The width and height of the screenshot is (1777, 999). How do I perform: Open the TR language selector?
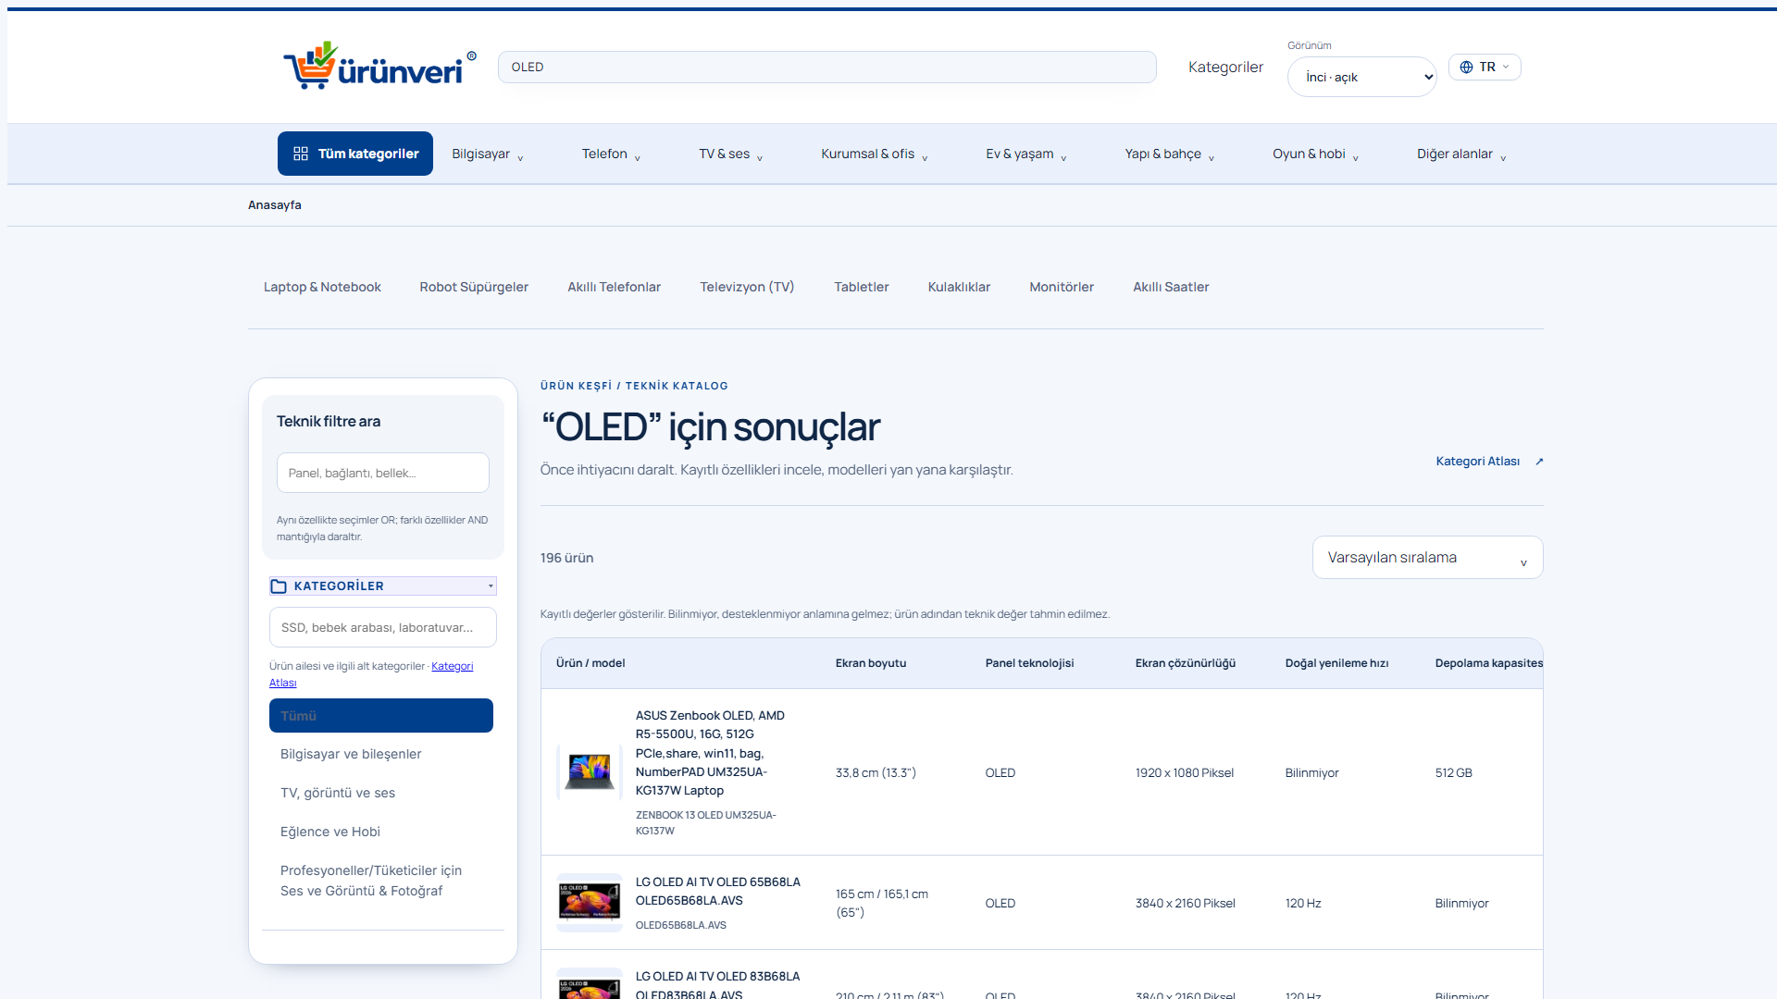tap(1485, 67)
